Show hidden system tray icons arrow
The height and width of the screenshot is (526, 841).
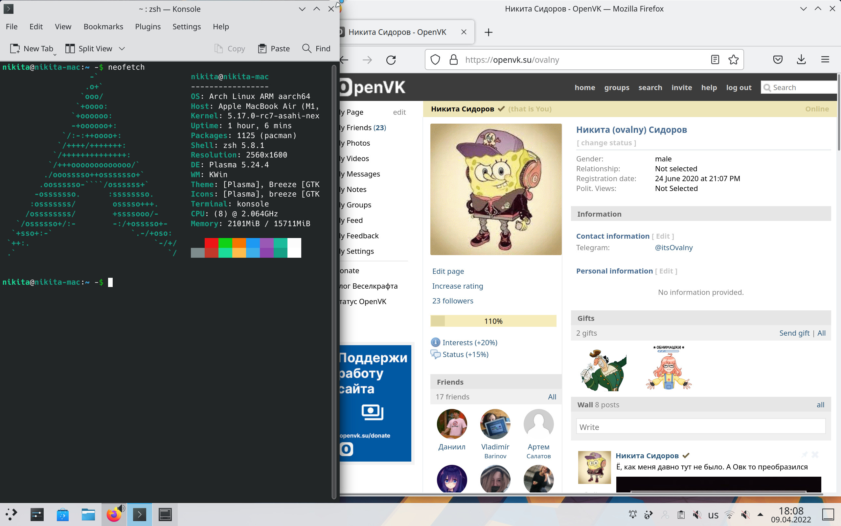(x=761, y=514)
